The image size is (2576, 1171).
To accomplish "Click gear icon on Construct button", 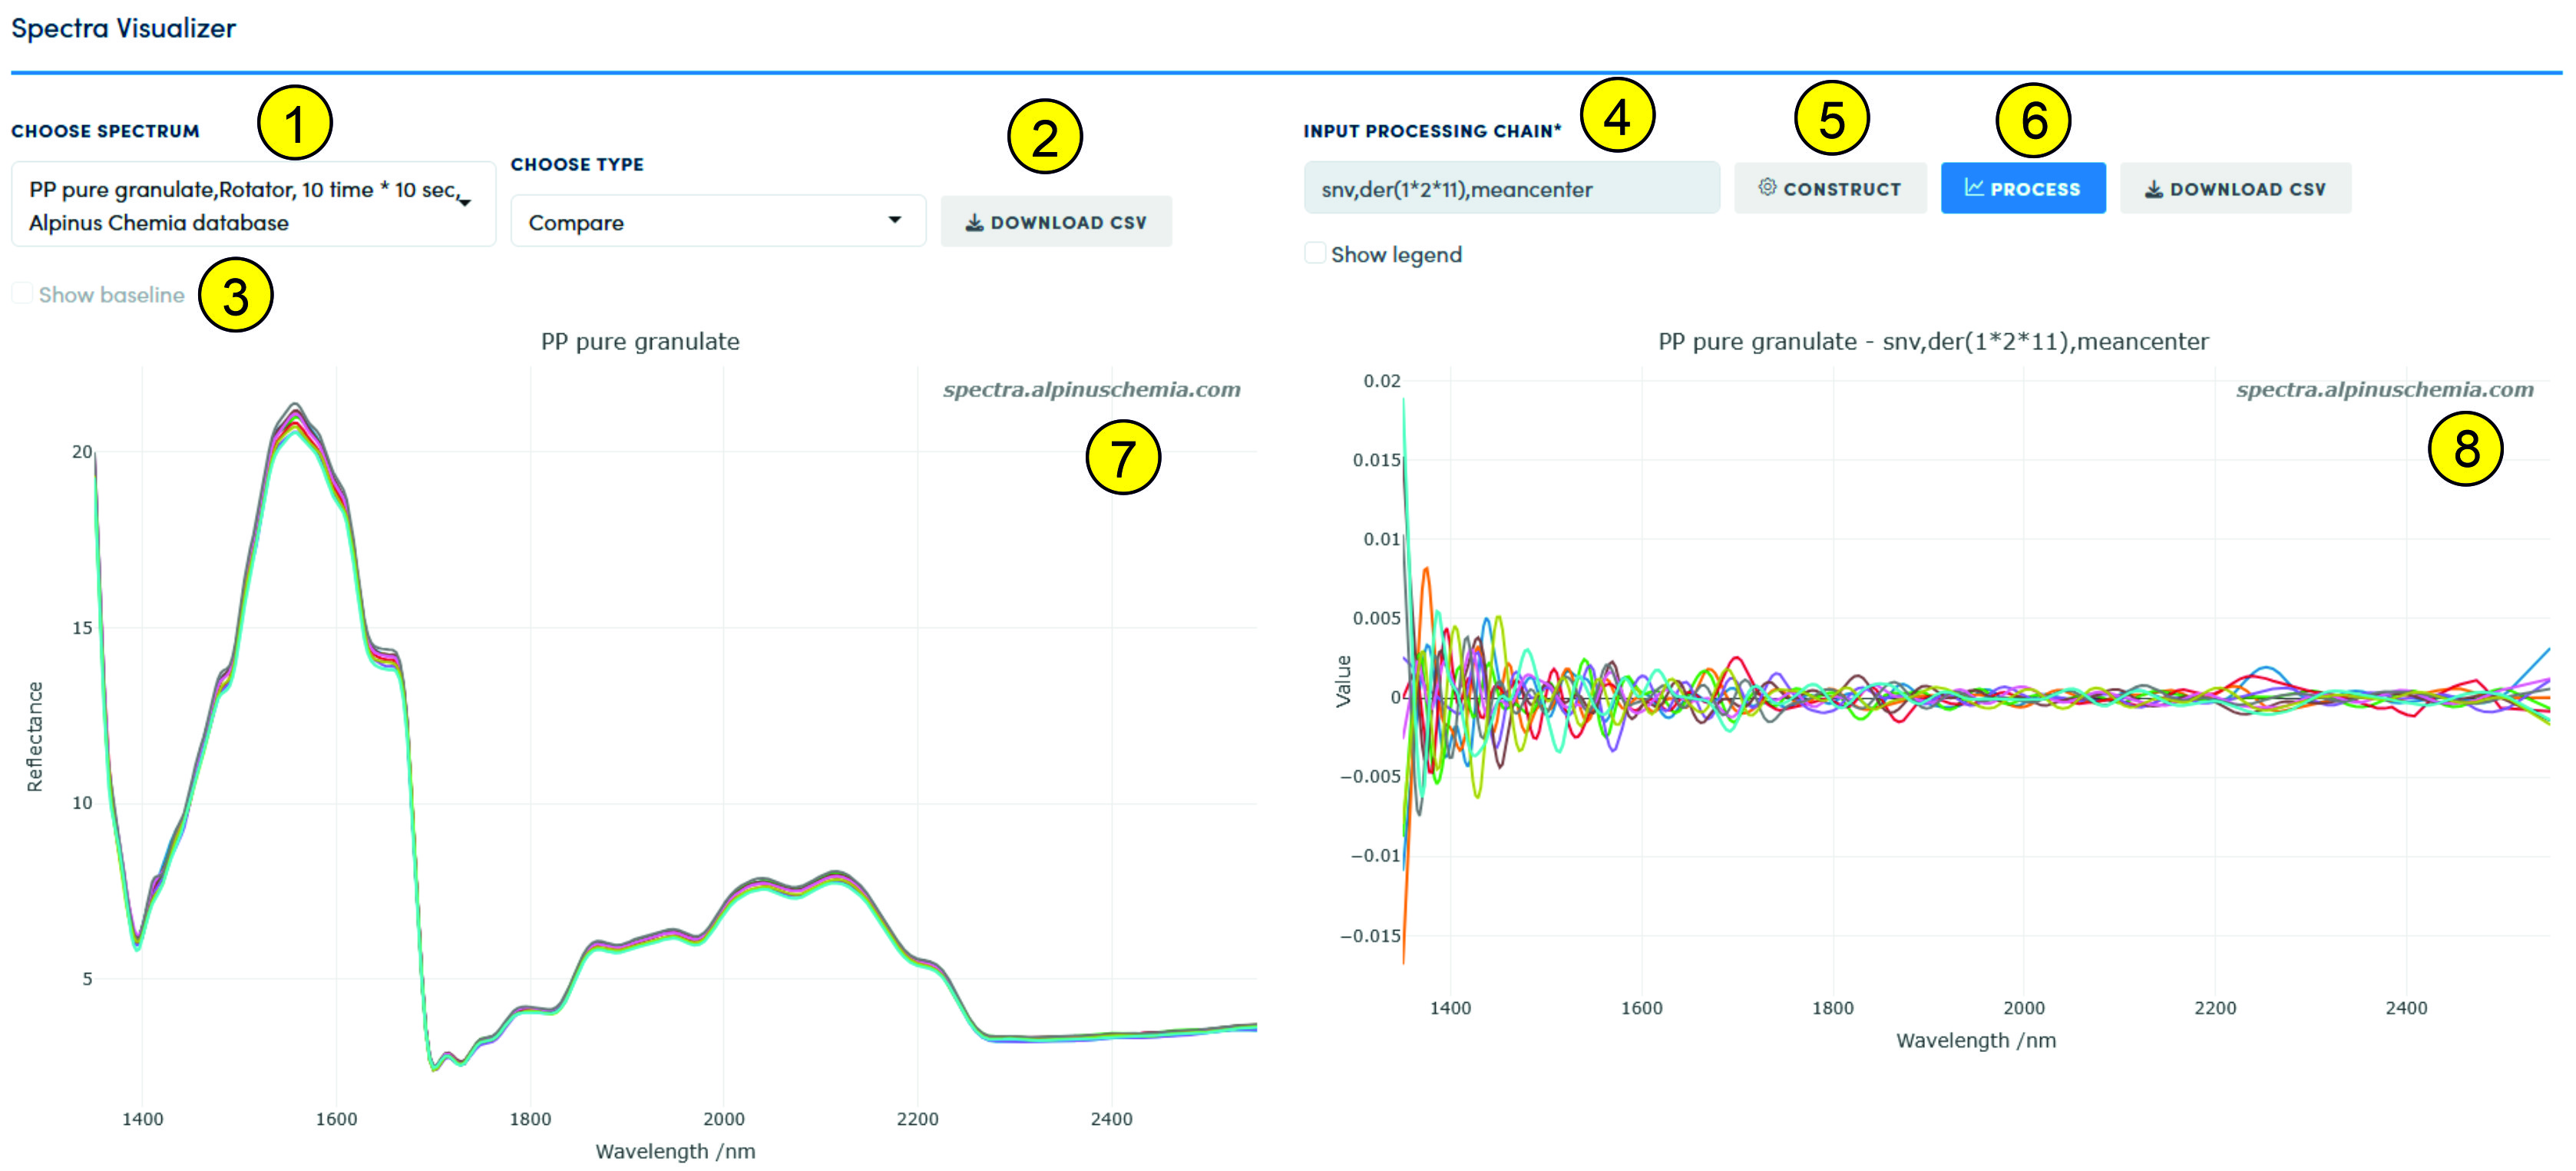I will 1767,187.
